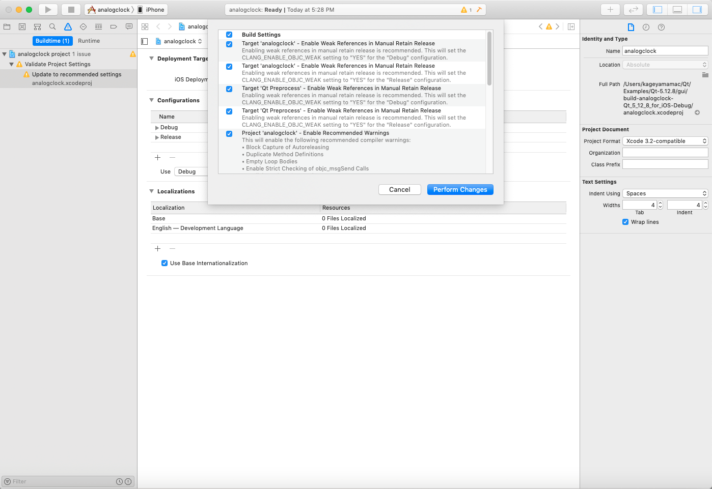This screenshot has width=712, height=489.
Task: Jump to next issue chevron
Action: [x=558, y=26]
